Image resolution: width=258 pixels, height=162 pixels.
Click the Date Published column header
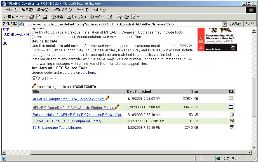pos(139,92)
